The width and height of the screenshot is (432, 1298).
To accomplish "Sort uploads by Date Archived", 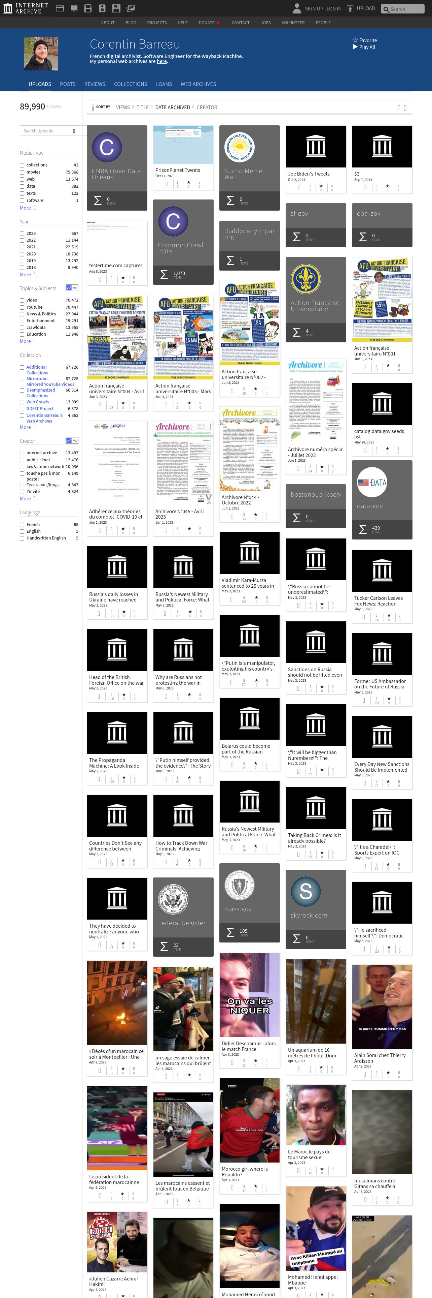I will (x=173, y=107).
